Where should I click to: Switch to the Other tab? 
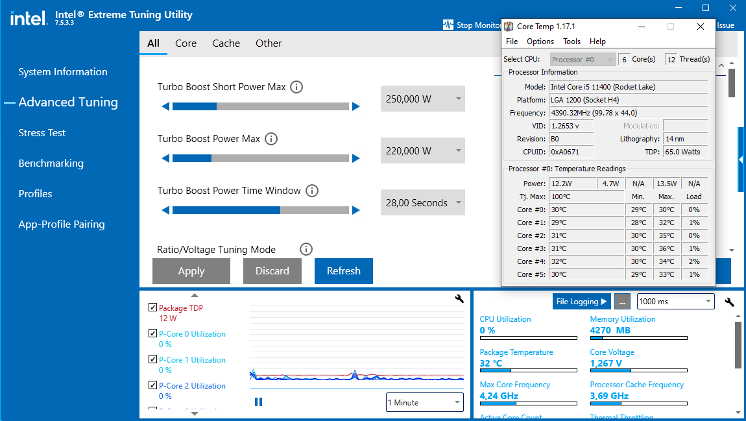(269, 43)
